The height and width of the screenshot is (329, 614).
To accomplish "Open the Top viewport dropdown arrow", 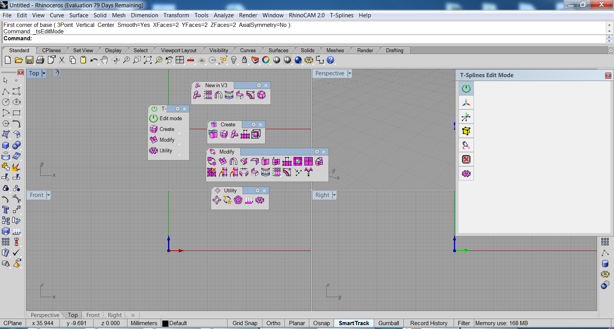I will click(x=44, y=73).
